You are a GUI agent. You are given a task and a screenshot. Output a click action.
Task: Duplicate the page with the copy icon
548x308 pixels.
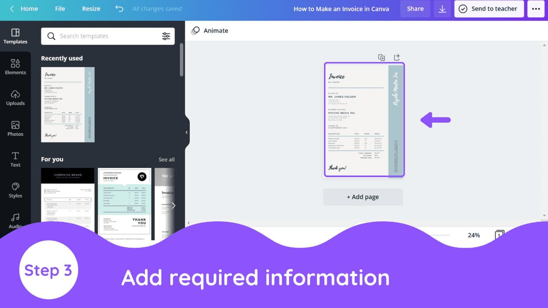[x=381, y=58]
